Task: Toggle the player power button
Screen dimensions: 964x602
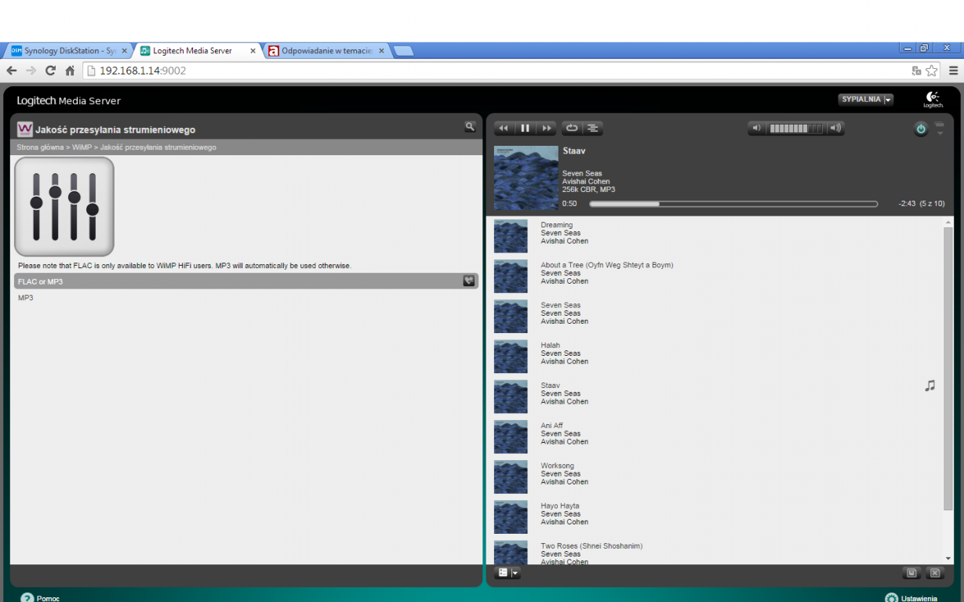Action: [x=921, y=129]
